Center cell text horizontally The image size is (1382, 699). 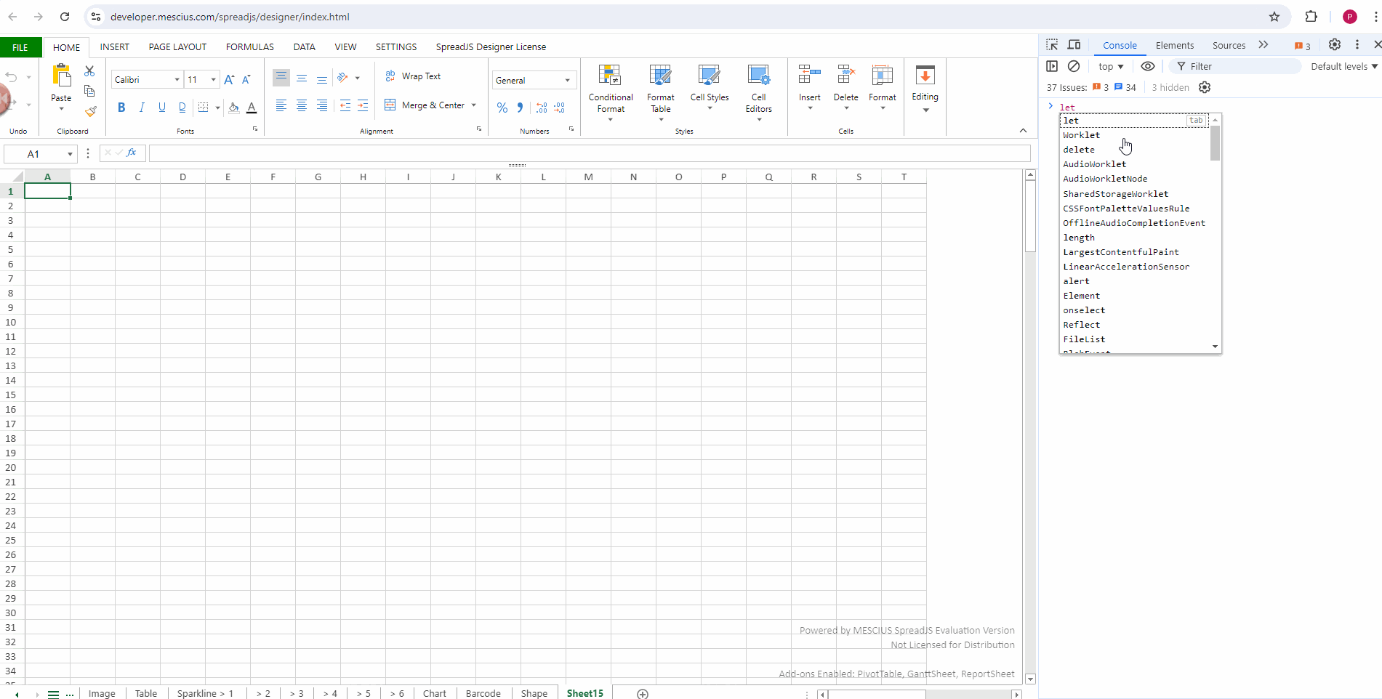[x=302, y=106]
